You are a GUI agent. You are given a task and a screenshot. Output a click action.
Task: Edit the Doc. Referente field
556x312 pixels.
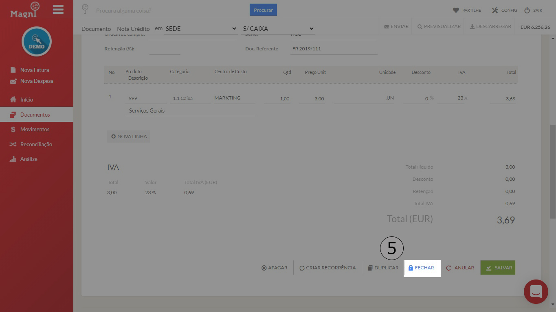334,49
